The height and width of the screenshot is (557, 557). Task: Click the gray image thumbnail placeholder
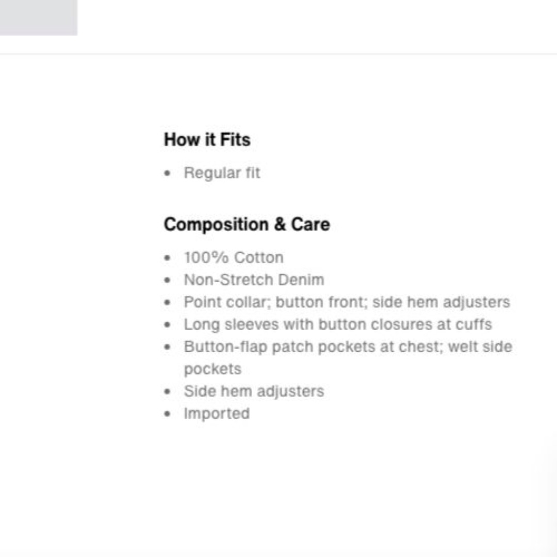pyautogui.click(x=38, y=18)
